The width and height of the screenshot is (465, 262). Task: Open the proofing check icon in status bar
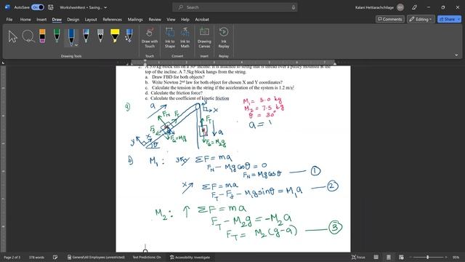[x=55, y=257]
